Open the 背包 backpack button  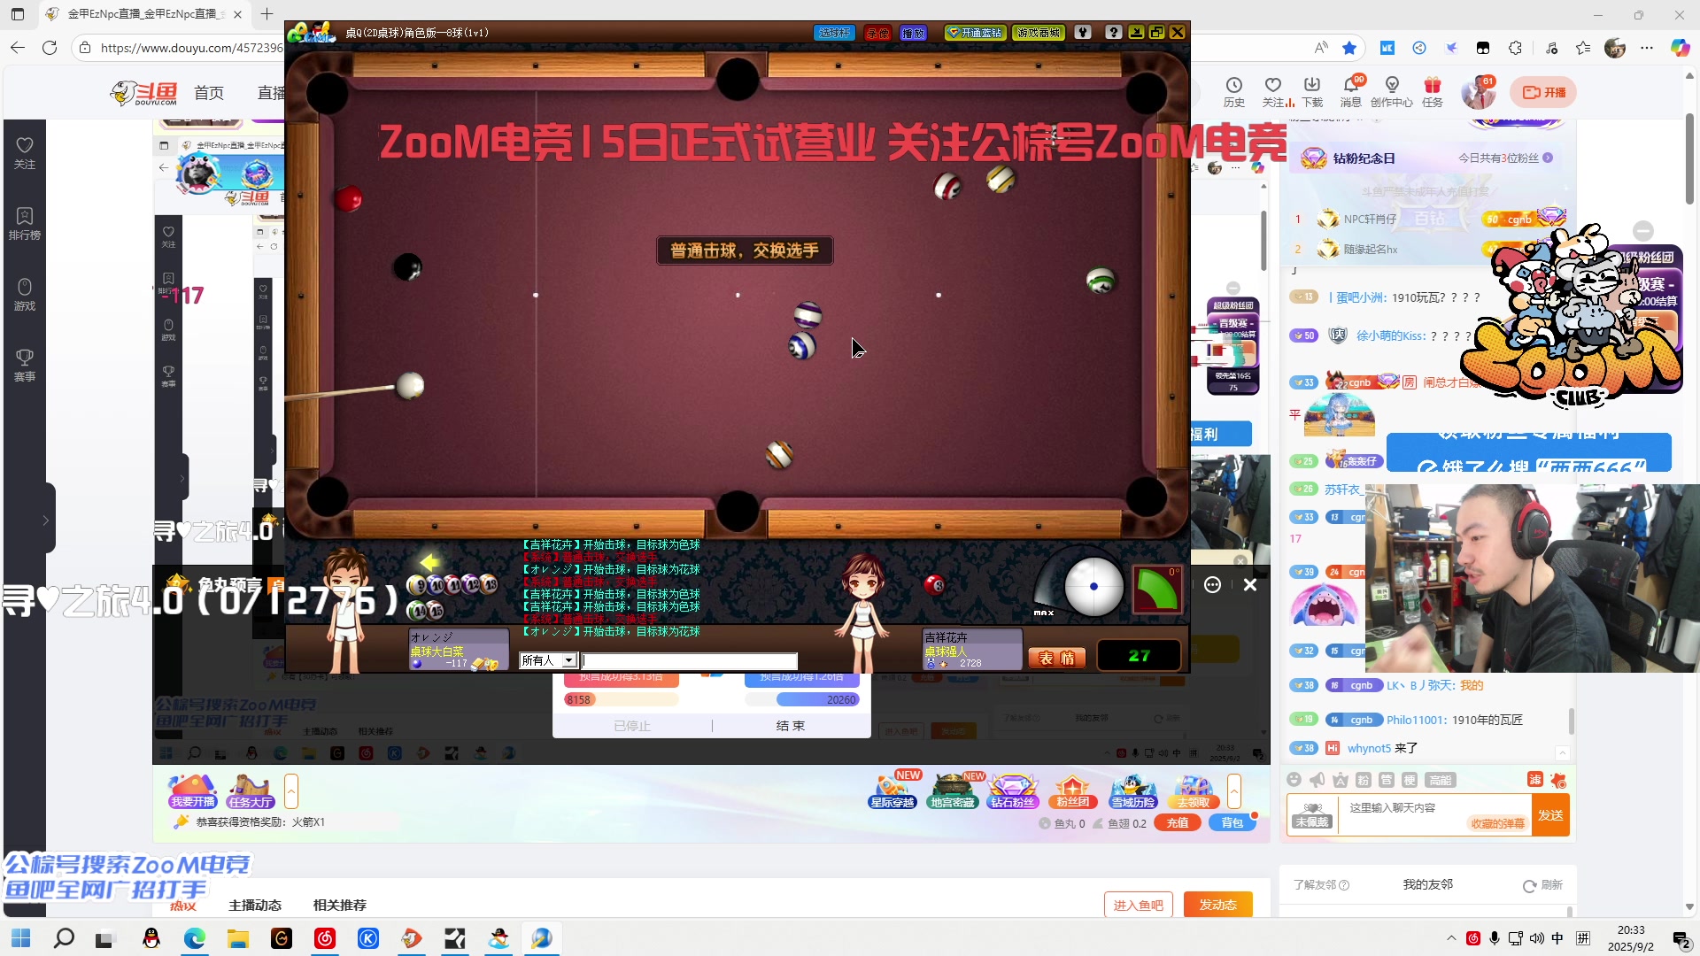1232,823
